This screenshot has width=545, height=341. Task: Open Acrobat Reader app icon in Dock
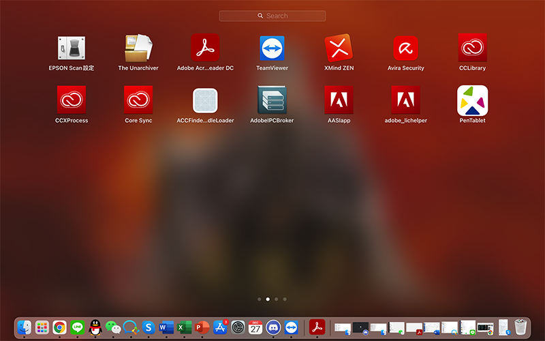click(x=317, y=327)
